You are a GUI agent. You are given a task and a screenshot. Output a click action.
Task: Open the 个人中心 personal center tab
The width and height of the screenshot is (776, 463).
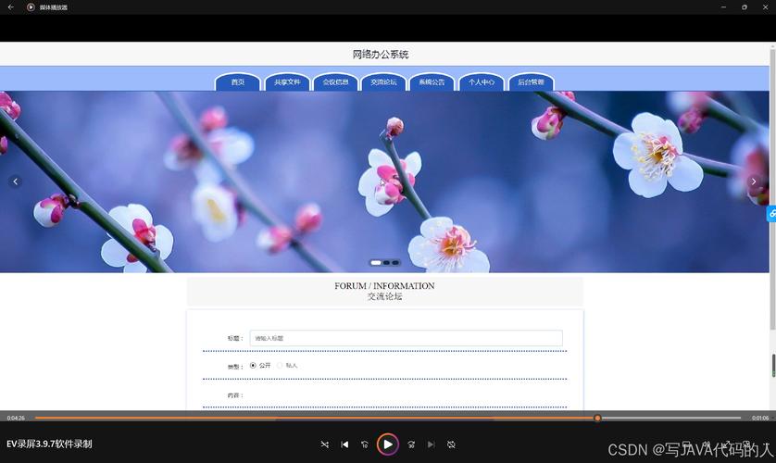(481, 82)
